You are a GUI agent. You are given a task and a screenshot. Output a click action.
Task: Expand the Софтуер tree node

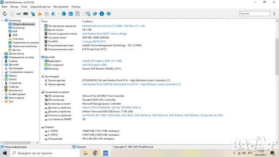2,87
